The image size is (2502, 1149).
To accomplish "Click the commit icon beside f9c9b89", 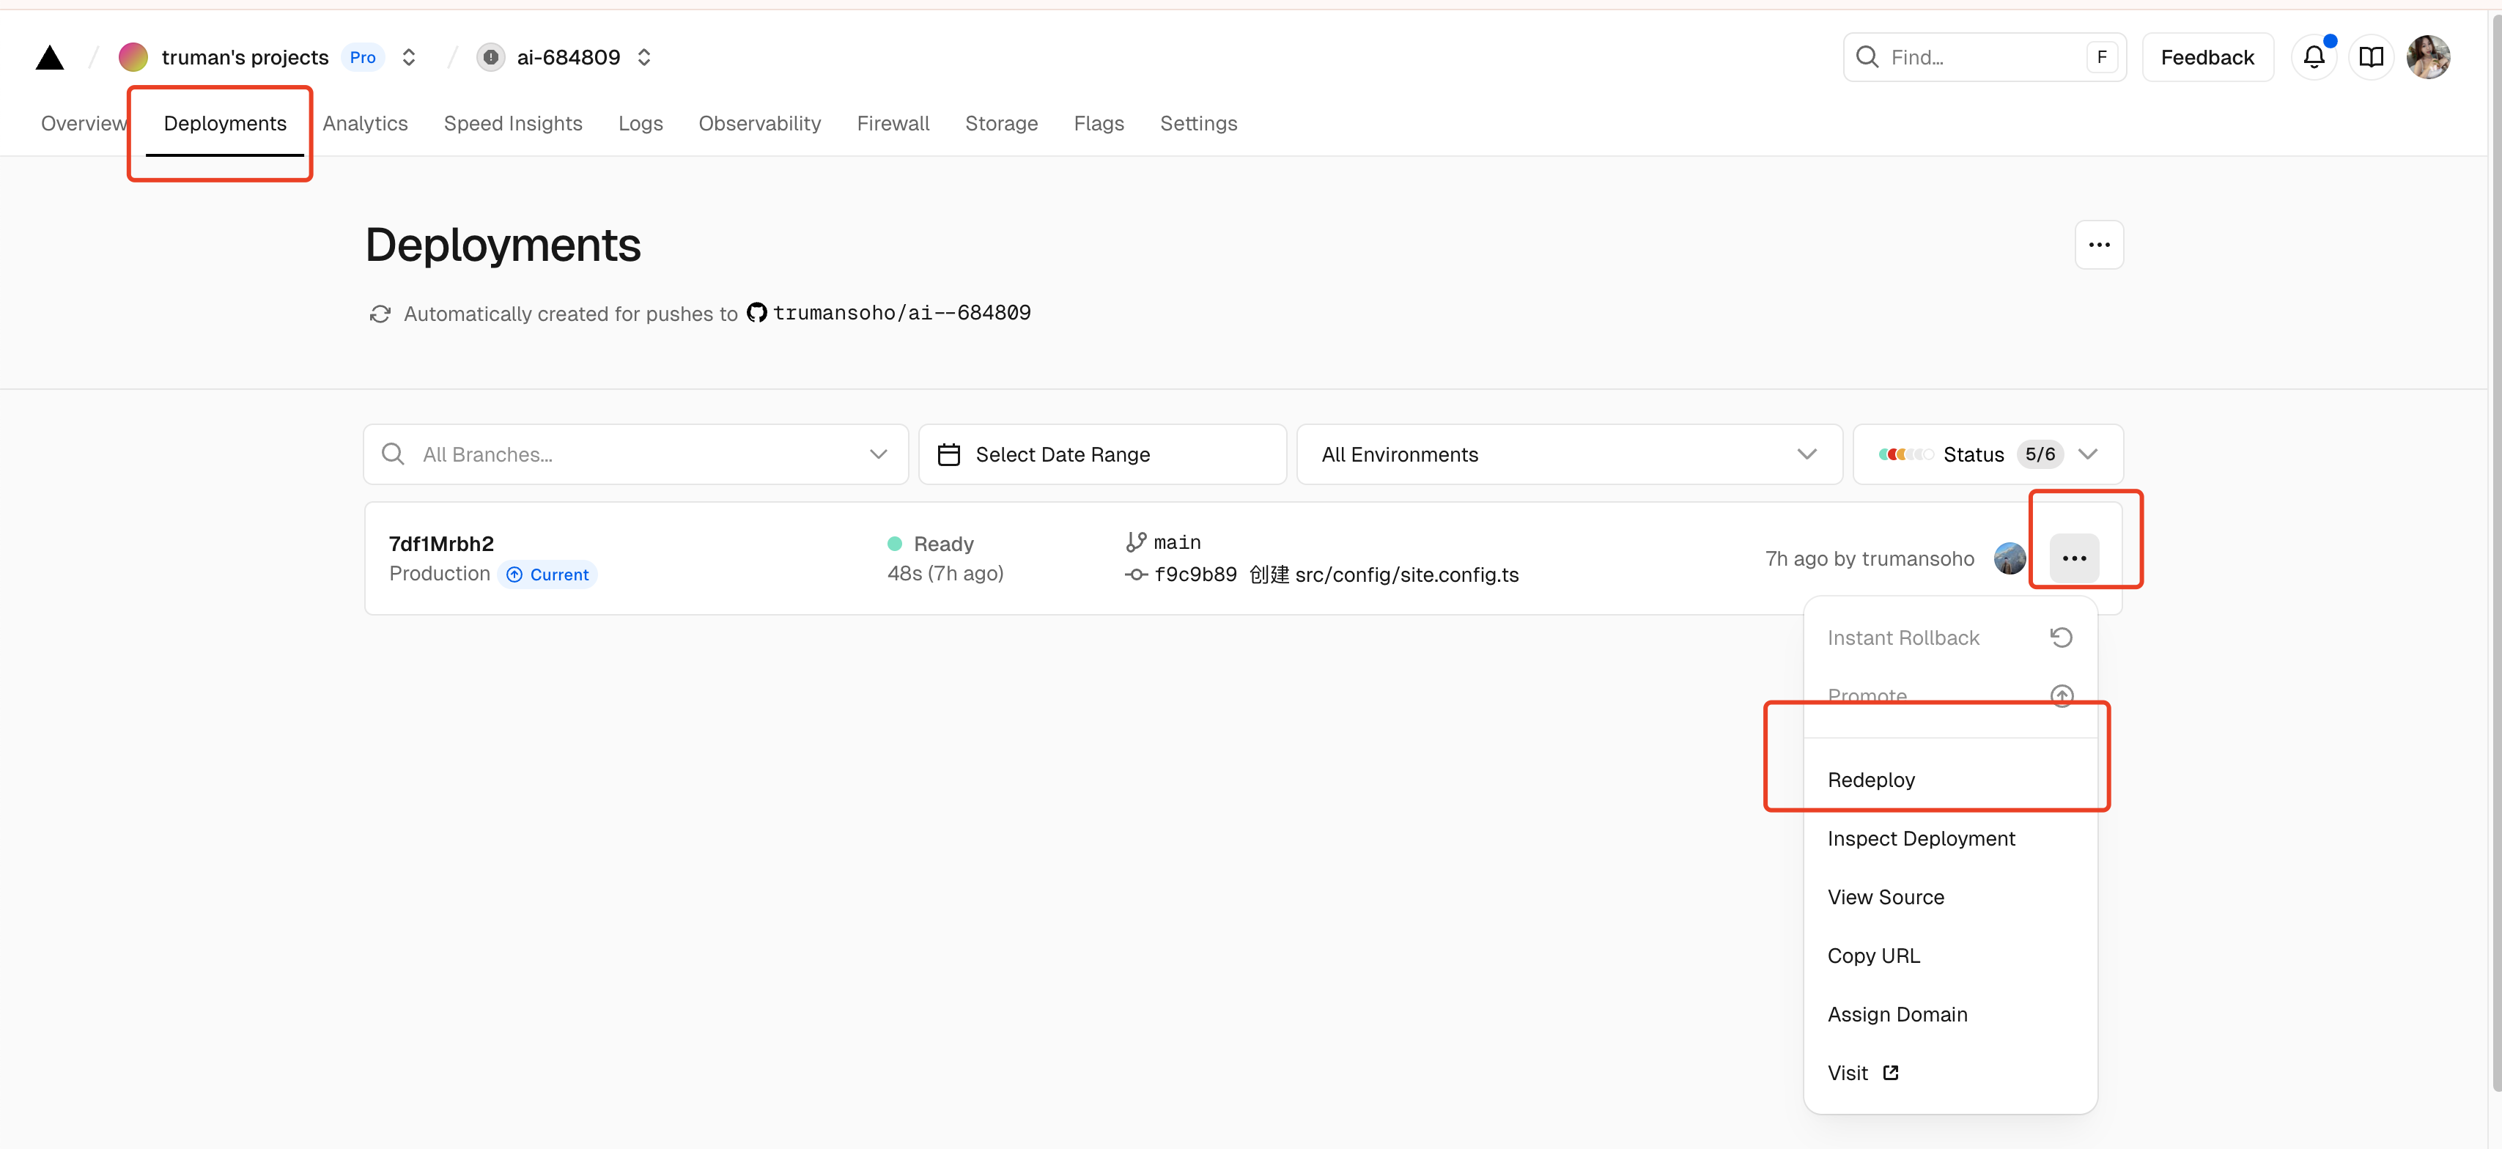I will click(1135, 575).
